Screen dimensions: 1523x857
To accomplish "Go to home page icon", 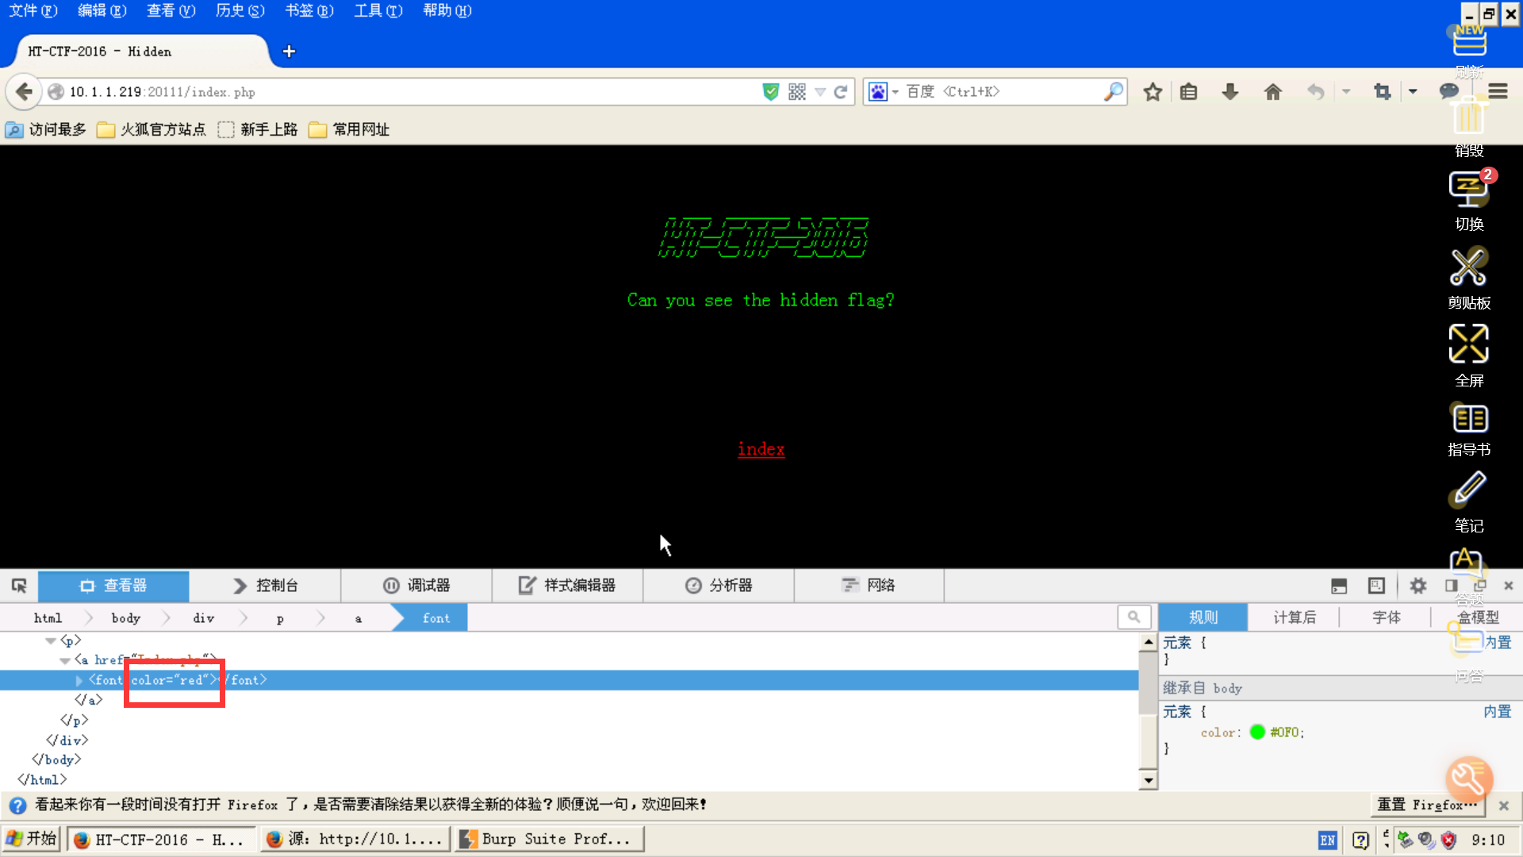I will coord(1272,92).
